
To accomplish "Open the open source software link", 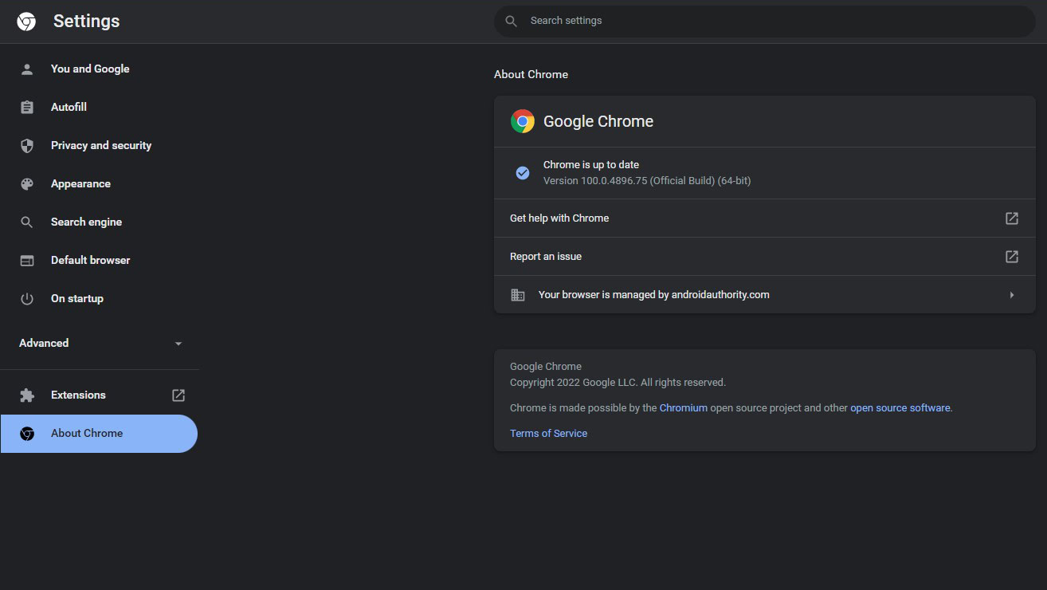I will [x=900, y=408].
